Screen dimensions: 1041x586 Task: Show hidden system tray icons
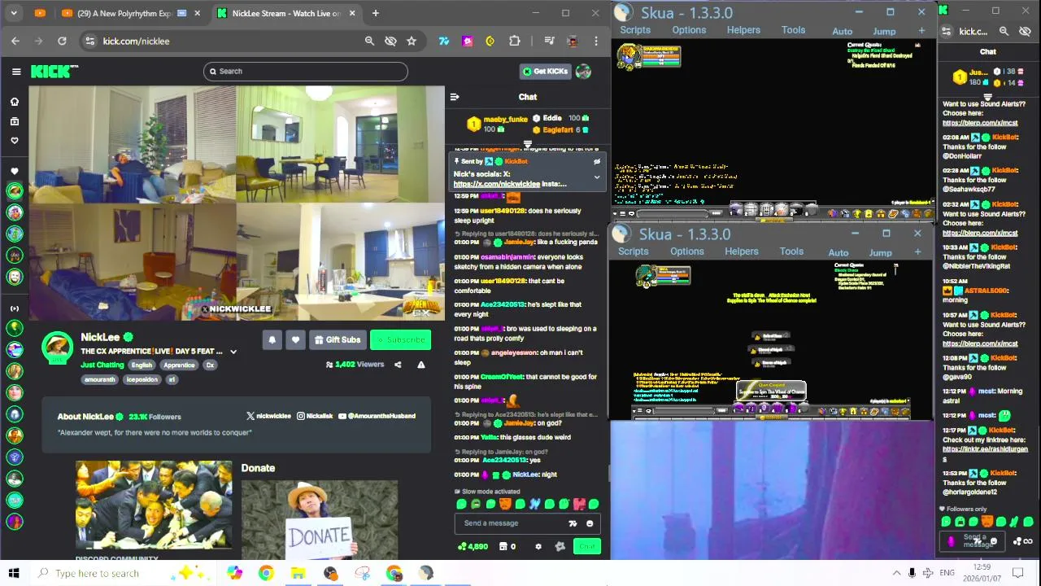point(896,573)
